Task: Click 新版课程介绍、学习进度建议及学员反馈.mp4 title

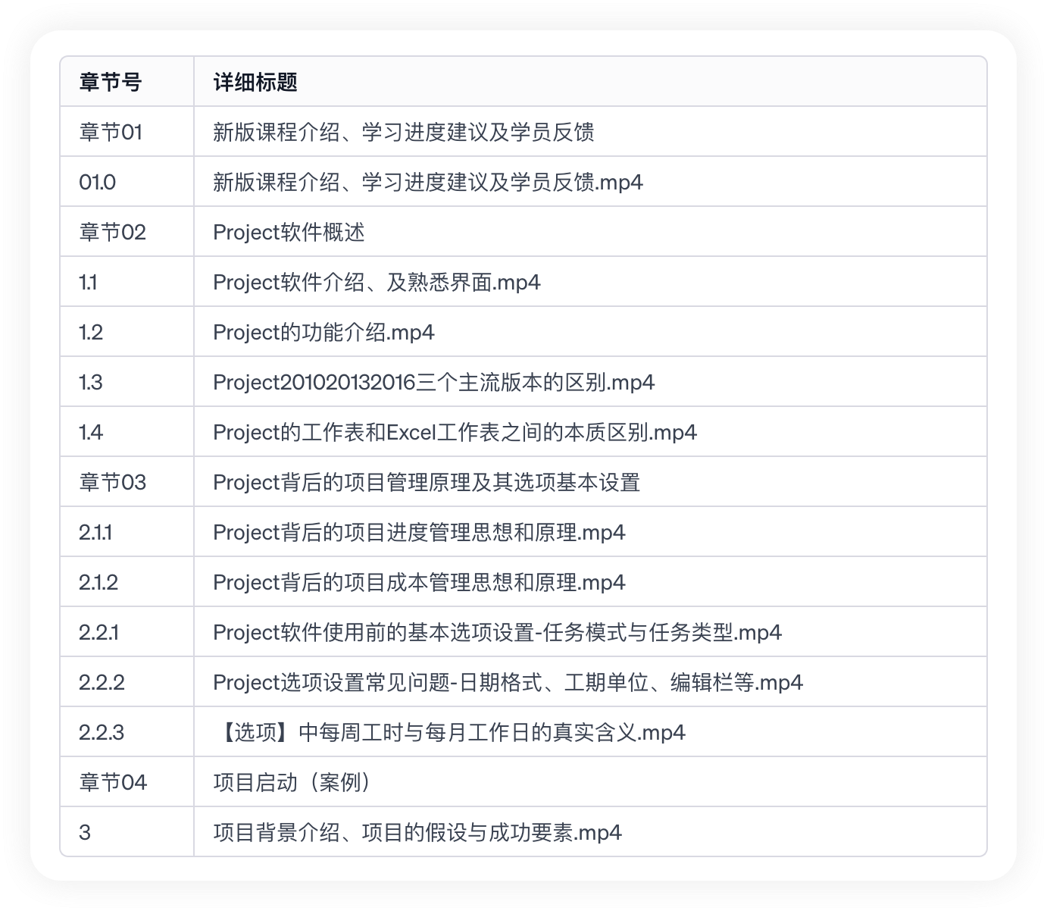Action: (428, 182)
